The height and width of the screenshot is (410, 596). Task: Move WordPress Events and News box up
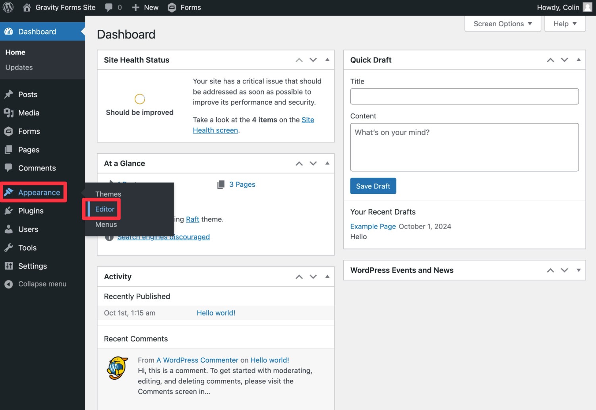pos(550,271)
